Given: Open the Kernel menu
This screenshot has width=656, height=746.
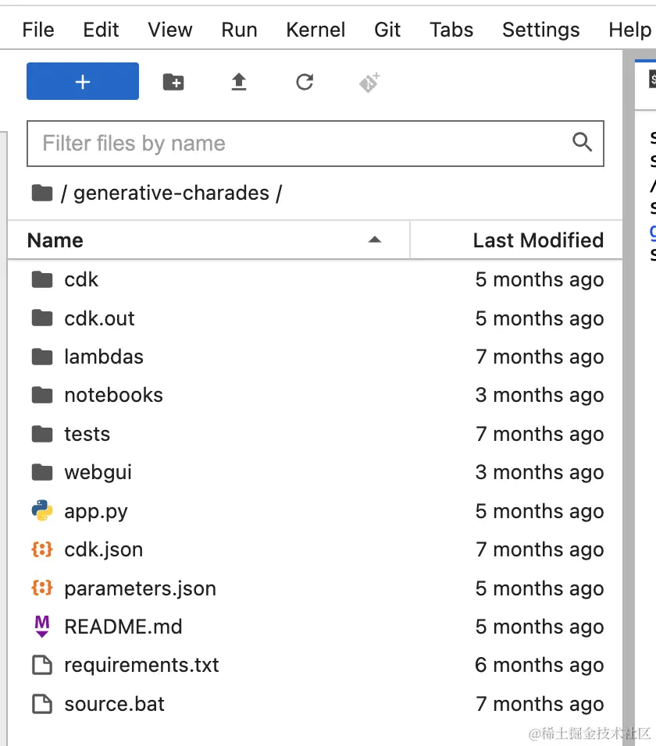Looking at the screenshot, I should tap(316, 30).
